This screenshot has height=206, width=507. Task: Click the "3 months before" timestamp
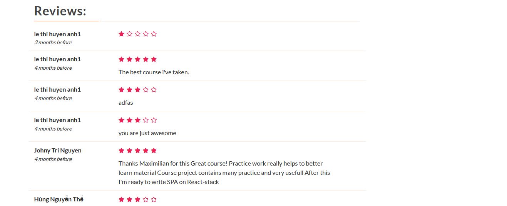coord(53,43)
